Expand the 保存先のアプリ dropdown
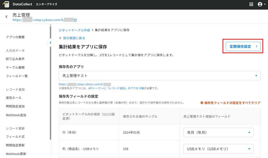 coord(159,76)
